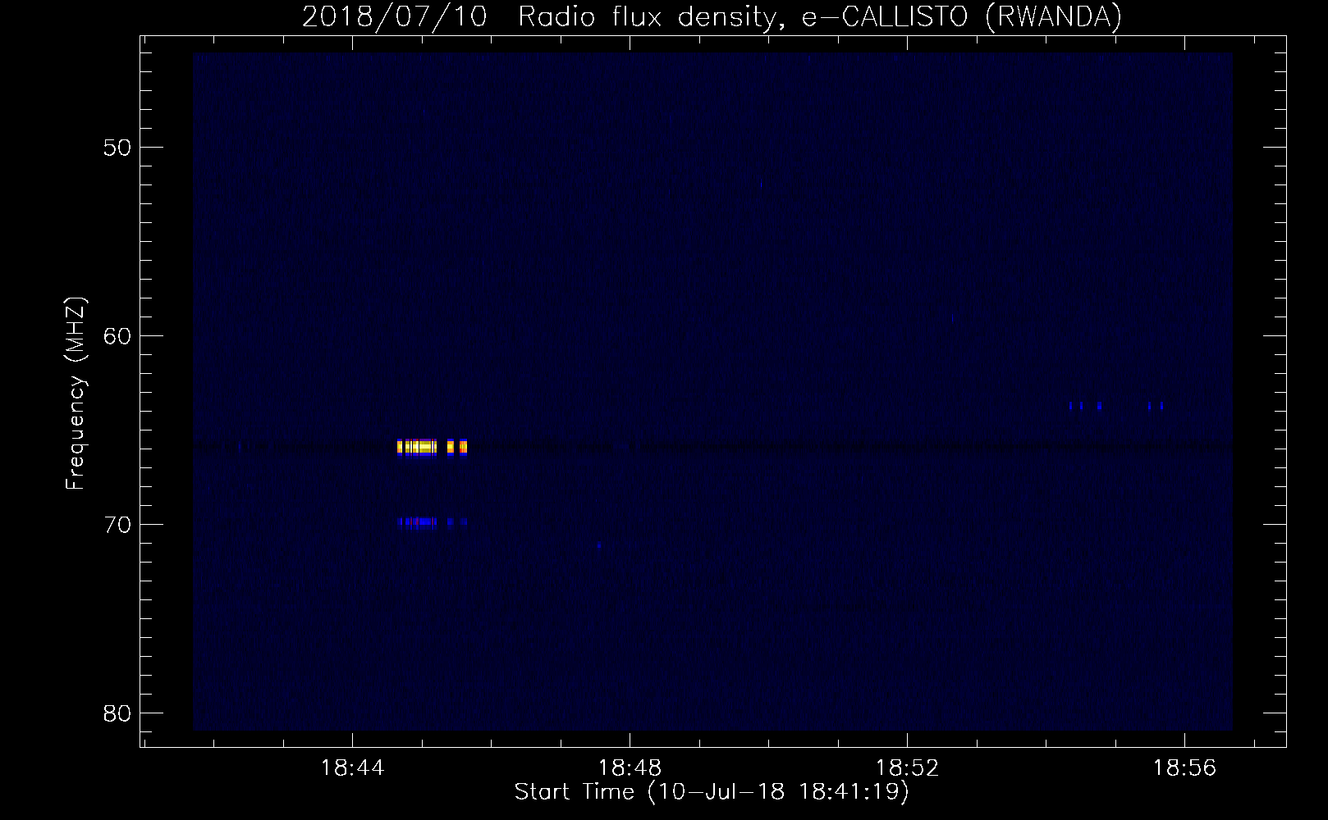The height and width of the screenshot is (820, 1328).
Task: Click the bright yellow burst near 66 MHz
Action: point(432,447)
